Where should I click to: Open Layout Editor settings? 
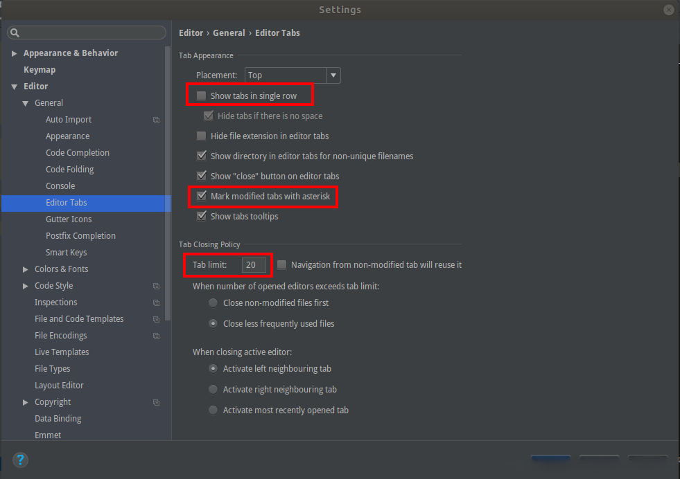click(x=59, y=386)
